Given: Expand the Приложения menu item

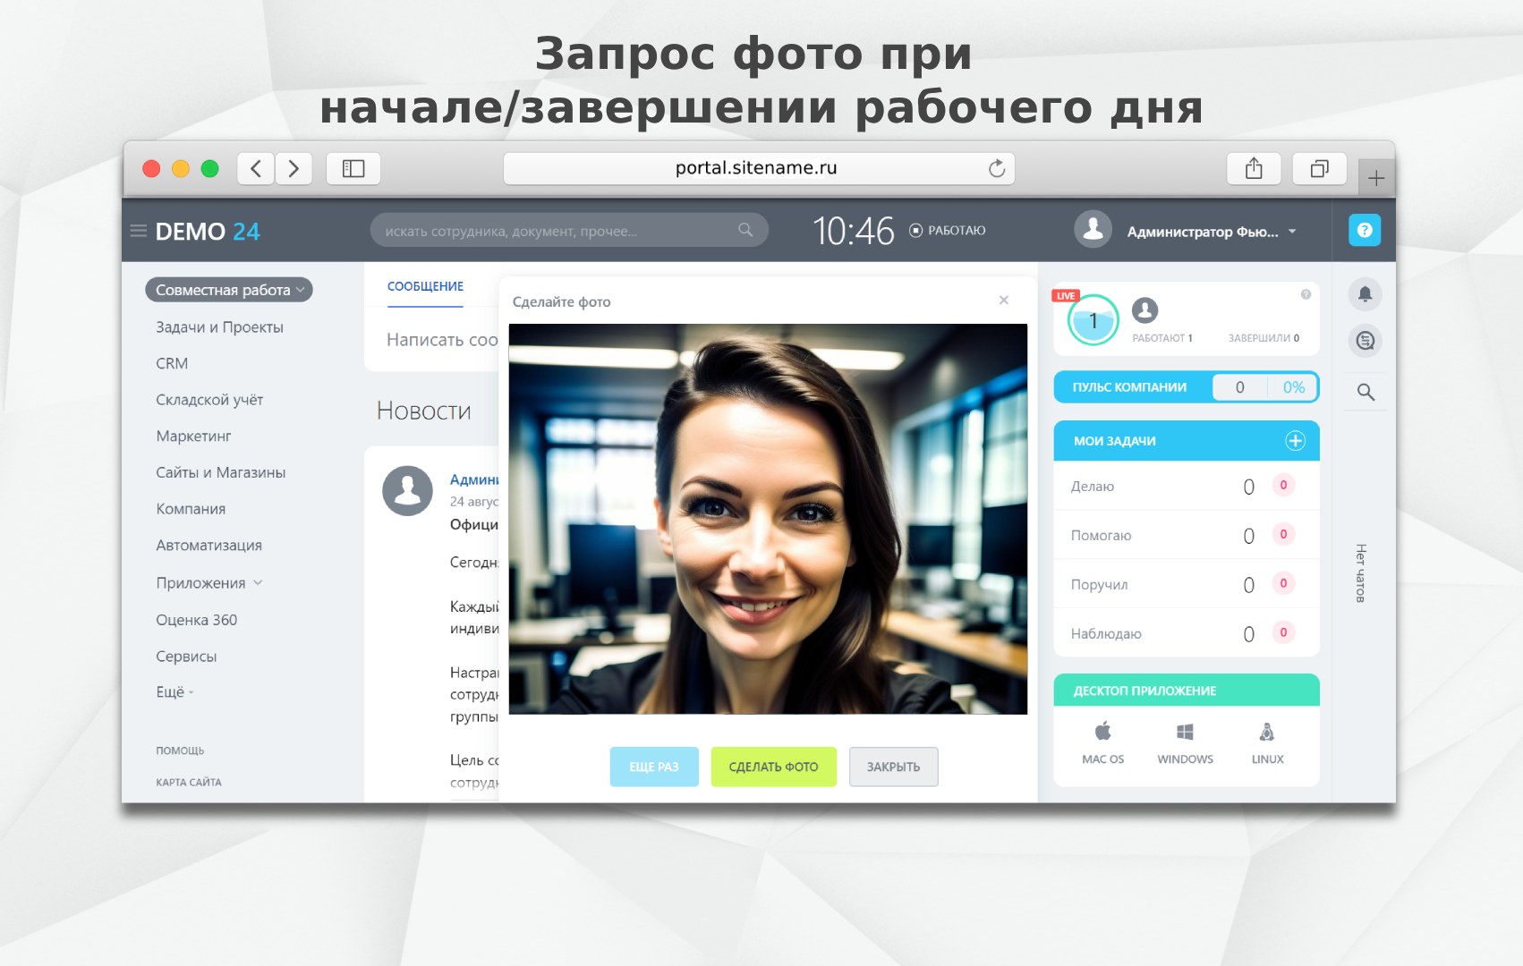Looking at the screenshot, I should click(209, 583).
